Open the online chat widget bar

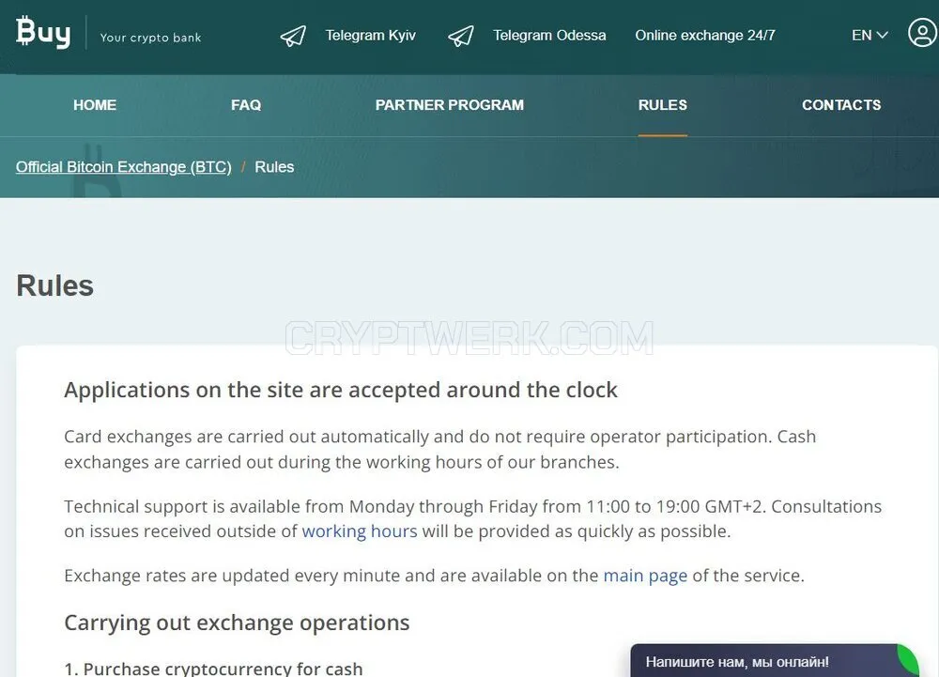[775, 661]
